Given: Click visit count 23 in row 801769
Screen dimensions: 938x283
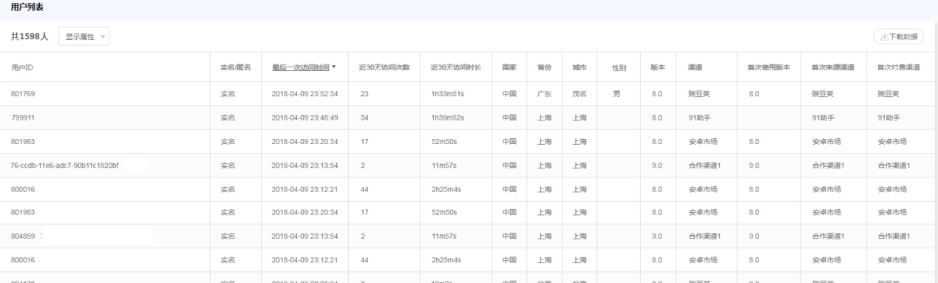Looking at the screenshot, I should pos(364,94).
